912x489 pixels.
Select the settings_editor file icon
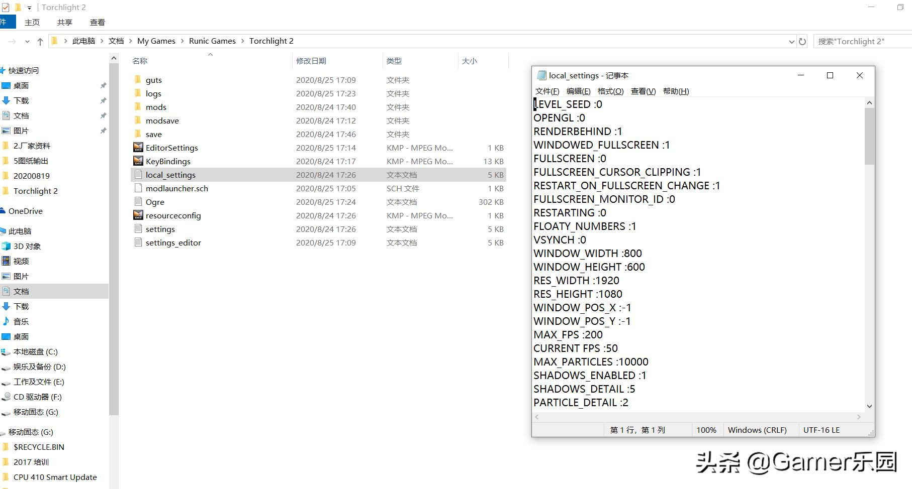click(x=138, y=242)
